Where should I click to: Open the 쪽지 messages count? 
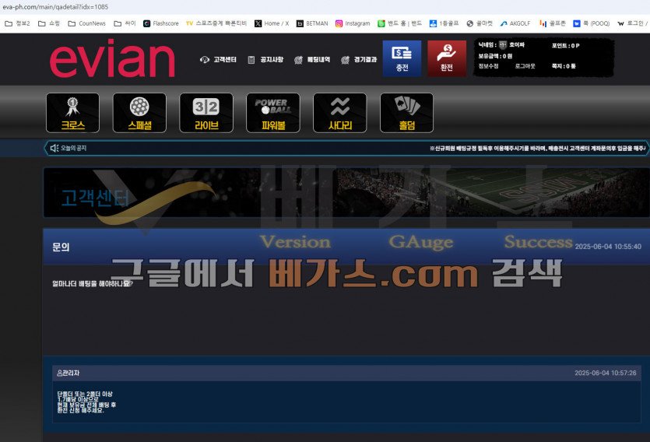[564, 66]
